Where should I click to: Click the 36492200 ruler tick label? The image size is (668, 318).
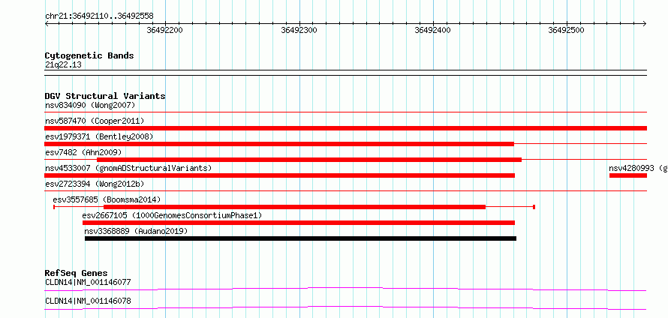coord(164,30)
